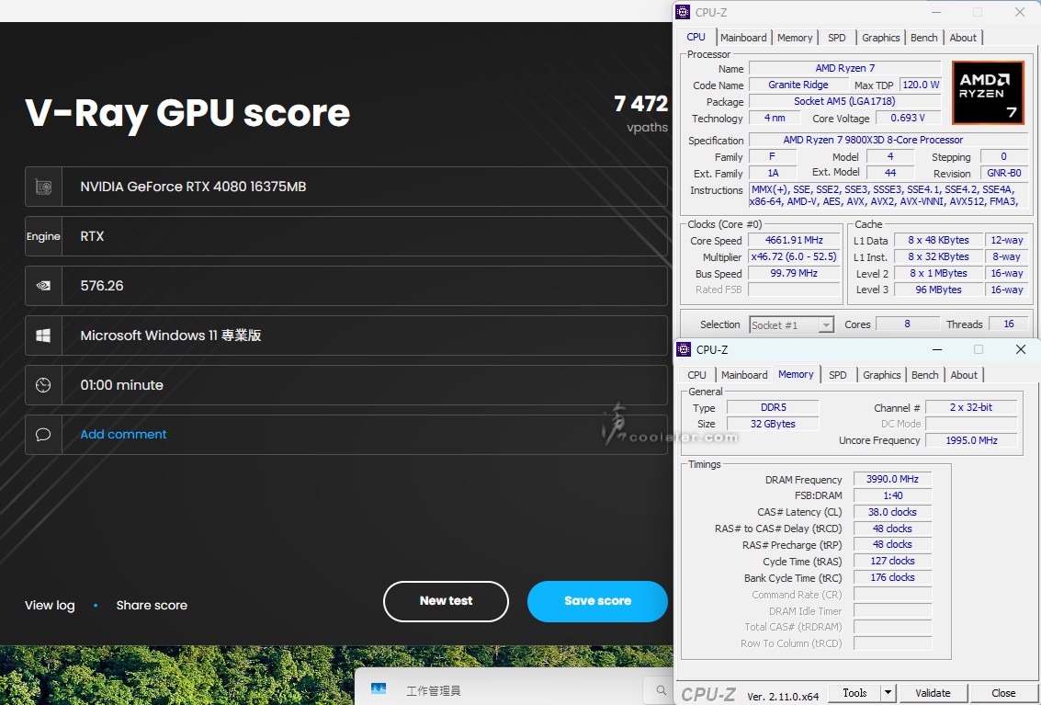
Task: Click the CAS# Latency value 38.0 clocks
Action: click(x=893, y=512)
